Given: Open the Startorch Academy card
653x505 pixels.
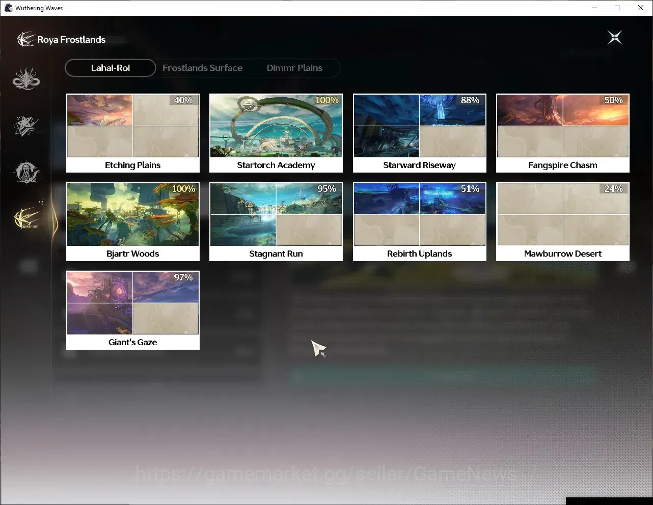Looking at the screenshot, I should point(276,133).
